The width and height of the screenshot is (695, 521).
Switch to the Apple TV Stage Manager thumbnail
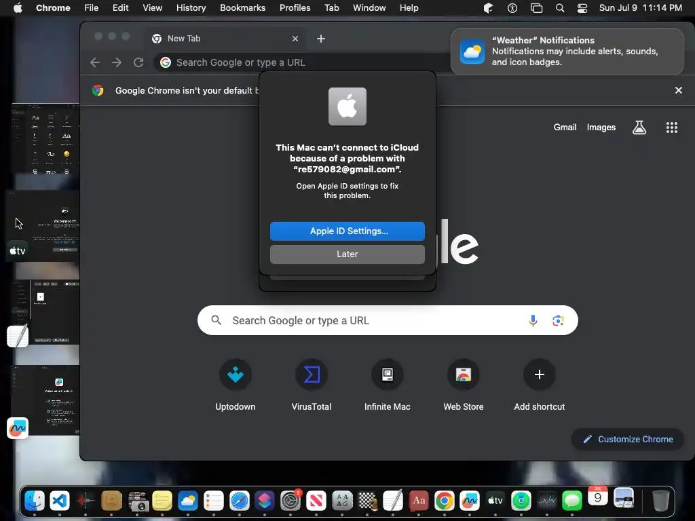pyautogui.click(x=43, y=226)
